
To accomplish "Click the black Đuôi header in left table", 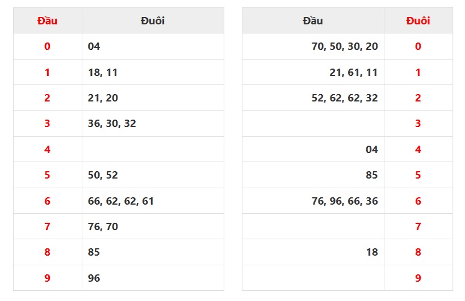I will 153,21.
